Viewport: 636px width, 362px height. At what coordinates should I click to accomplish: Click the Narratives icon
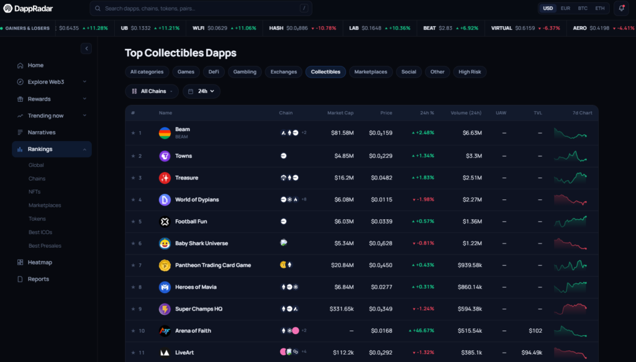(20, 132)
